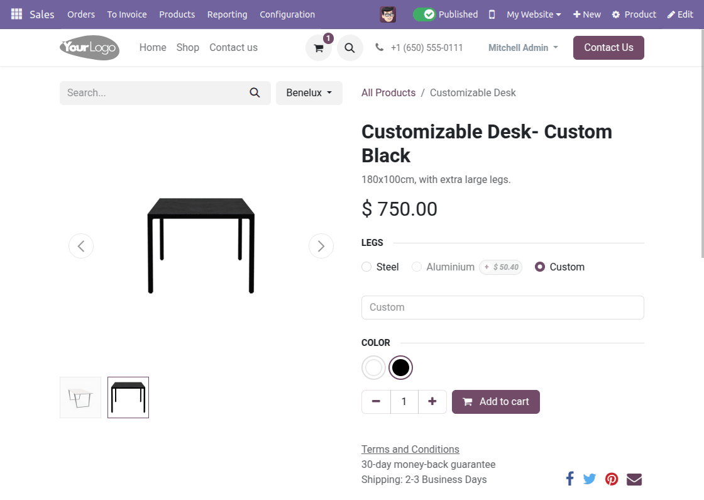This screenshot has width=704, height=500.
Task: Open the Configuration menu
Action: point(287,14)
